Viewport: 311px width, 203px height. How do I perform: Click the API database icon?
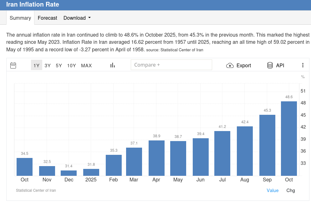pyautogui.click(x=270, y=65)
